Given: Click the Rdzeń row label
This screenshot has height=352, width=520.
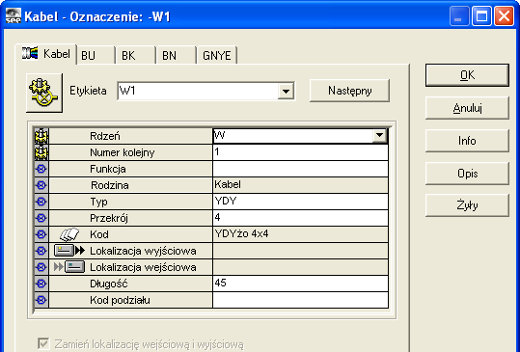Looking at the screenshot, I should [105, 136].
